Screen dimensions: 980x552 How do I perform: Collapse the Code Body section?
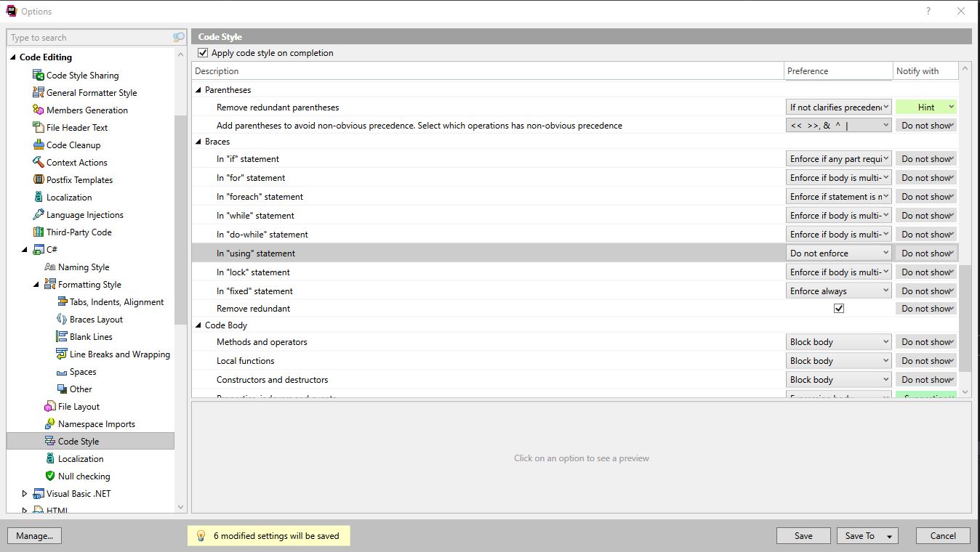point(198,325)
